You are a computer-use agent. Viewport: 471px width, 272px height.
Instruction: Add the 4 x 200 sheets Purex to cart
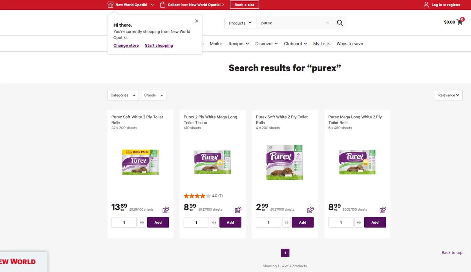pyautogui.click(x=303, y=222)
